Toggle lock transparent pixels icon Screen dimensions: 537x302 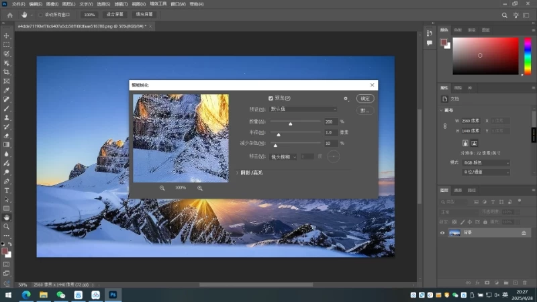(454, 222)
